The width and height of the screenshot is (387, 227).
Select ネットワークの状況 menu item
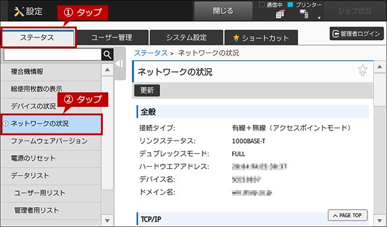(51, 124)
